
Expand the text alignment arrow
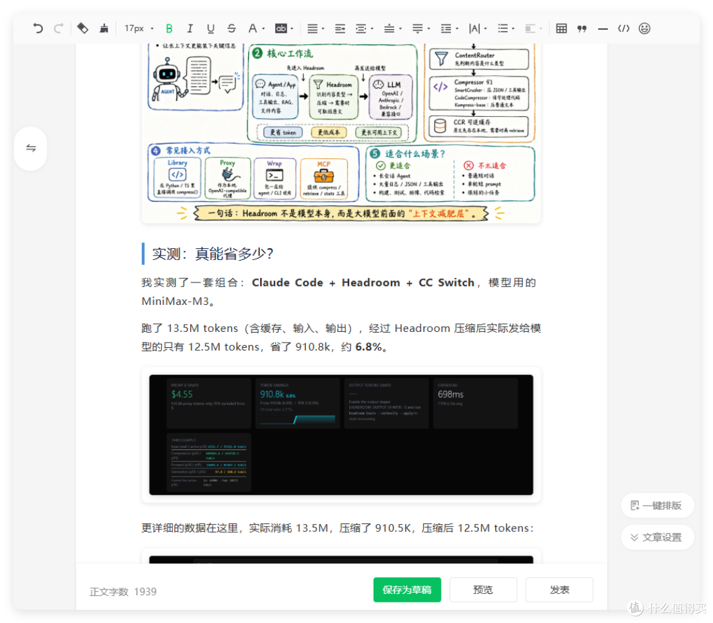point(323,28)
